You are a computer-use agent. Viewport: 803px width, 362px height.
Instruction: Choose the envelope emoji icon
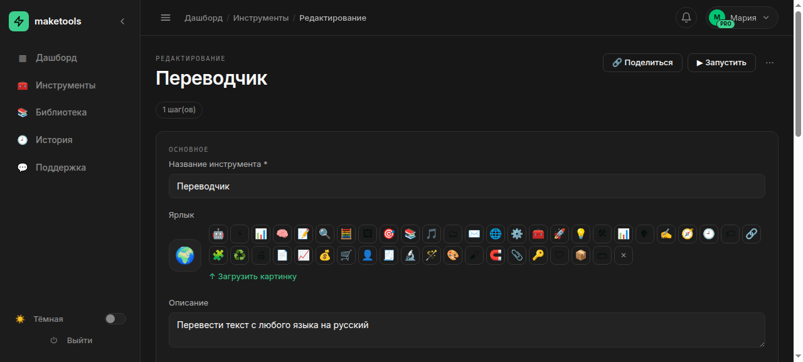[474, 234]
